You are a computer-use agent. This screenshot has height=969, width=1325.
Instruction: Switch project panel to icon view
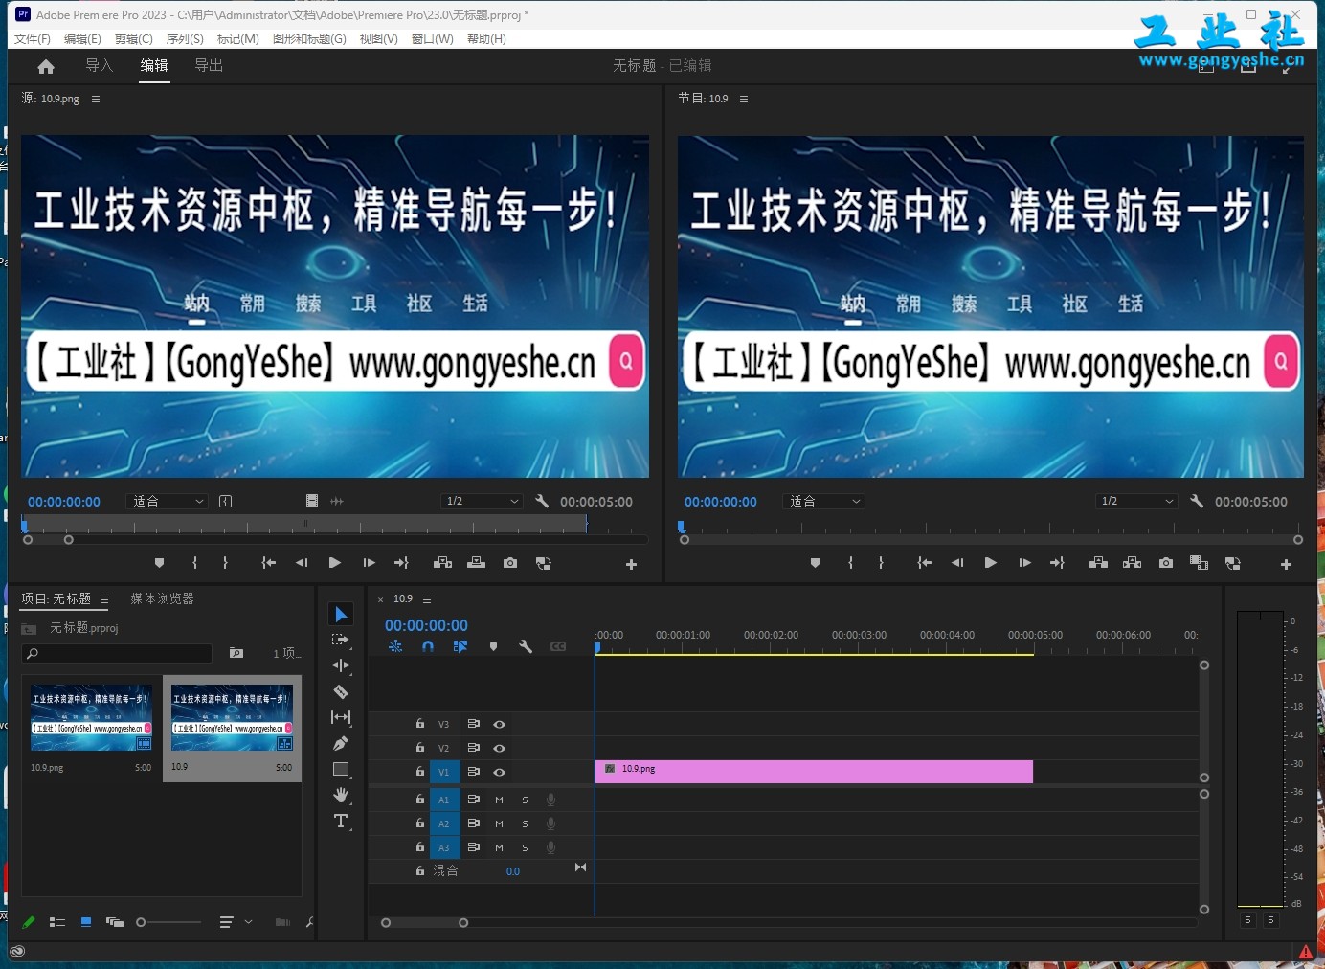tap(86, 922)
